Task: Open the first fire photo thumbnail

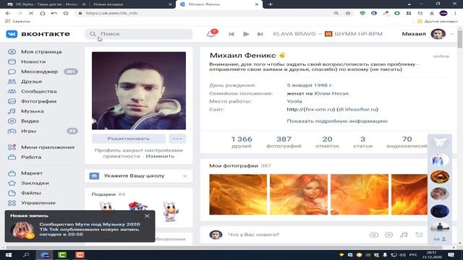Action: [x=238, y=194]
